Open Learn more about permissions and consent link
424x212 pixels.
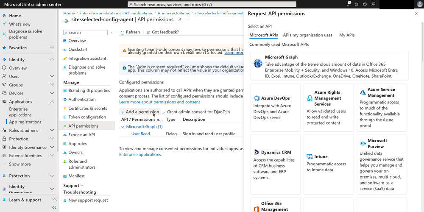159,102
